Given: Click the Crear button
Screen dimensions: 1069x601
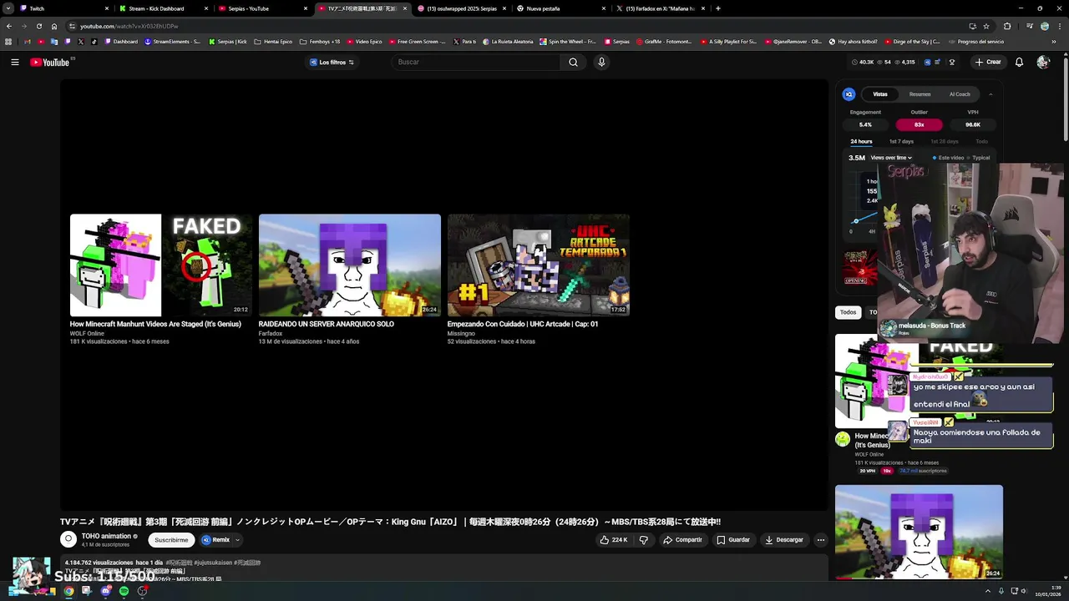Looking at the screenshot, I should coord(988,62).
